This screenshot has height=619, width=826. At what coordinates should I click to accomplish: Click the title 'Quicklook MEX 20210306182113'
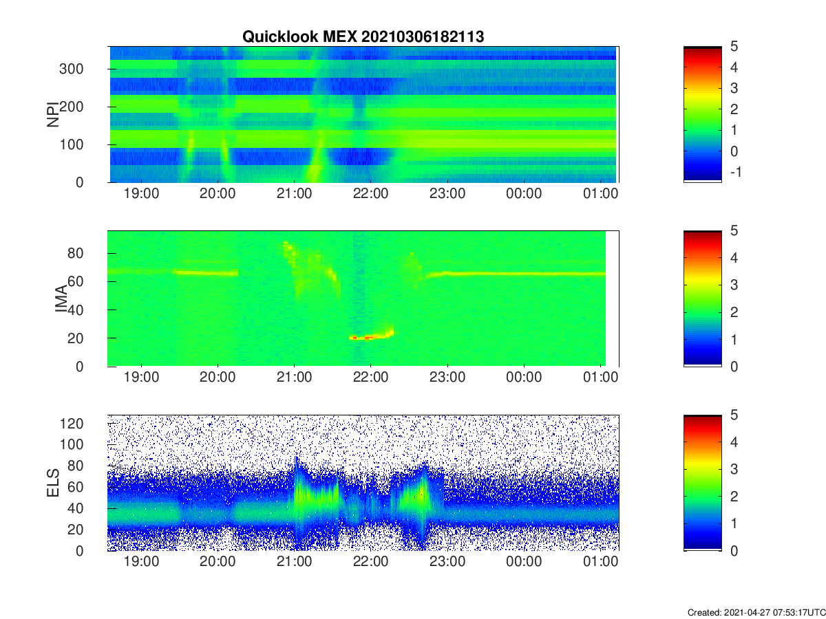(x=363, y=37)
